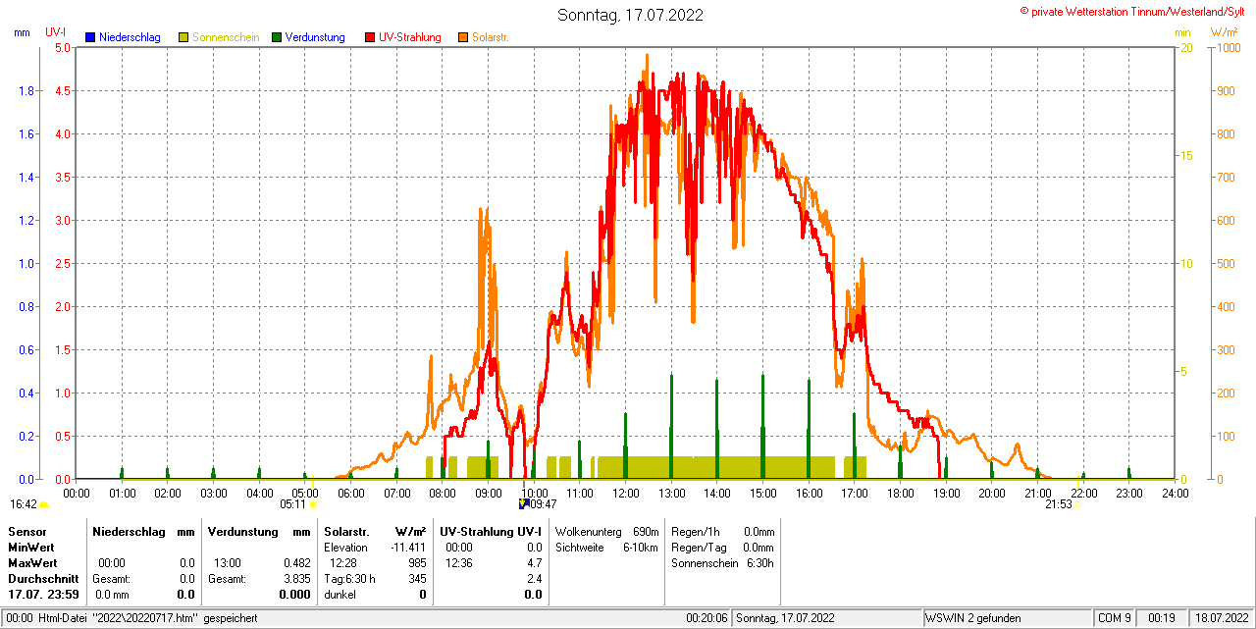Click the Wolkenunterg 690m entry
Screen dimensions: 1256x629
[x=606, y=531]
